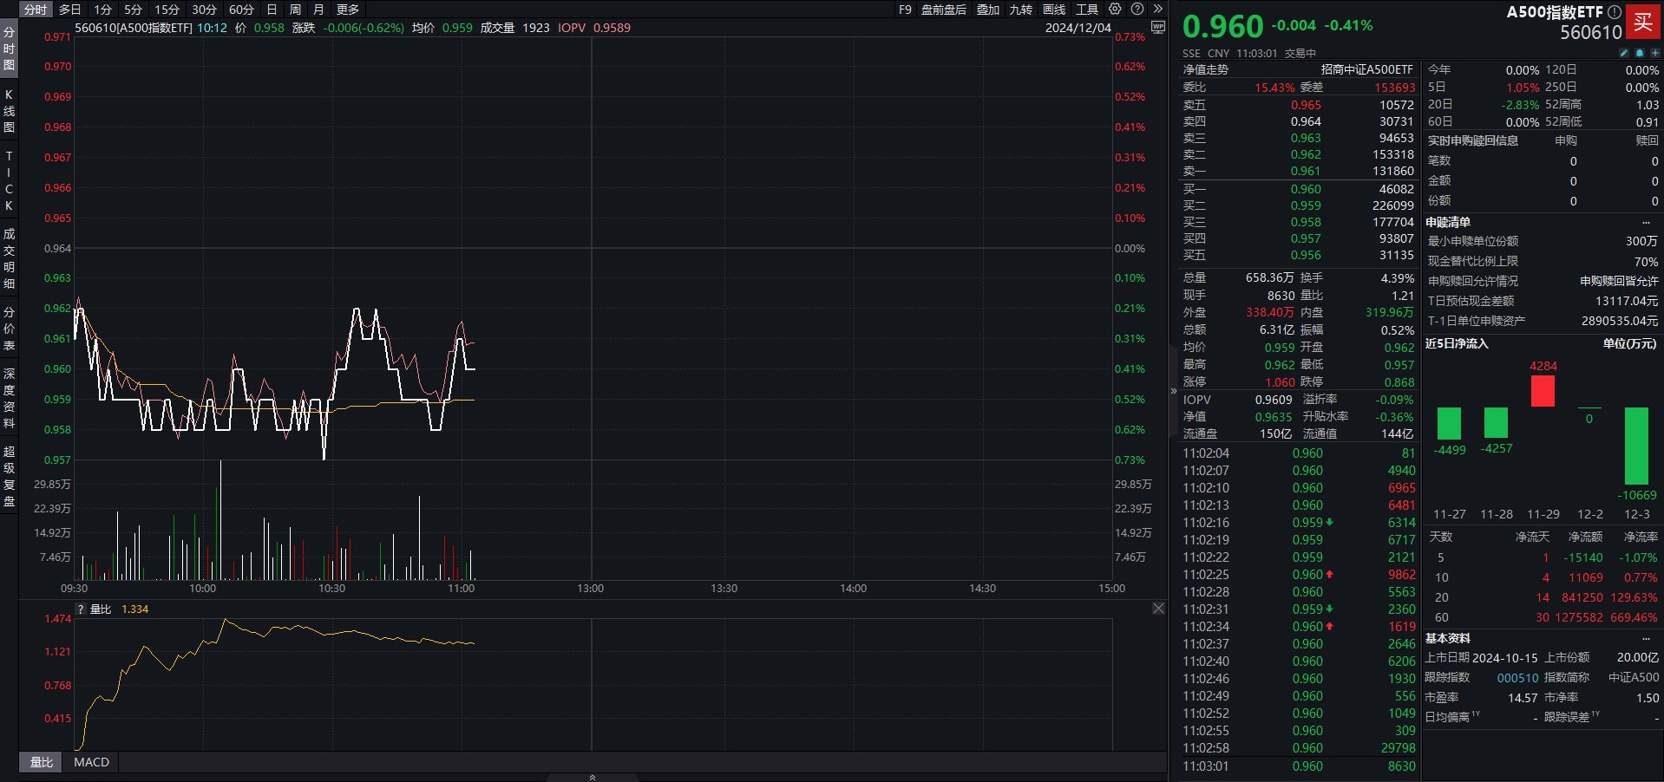Screen dimensions: 1664x782
Task: Click the 卖一 ask price 0.961
Action: pyautogui.click(x=1305, y=172)
